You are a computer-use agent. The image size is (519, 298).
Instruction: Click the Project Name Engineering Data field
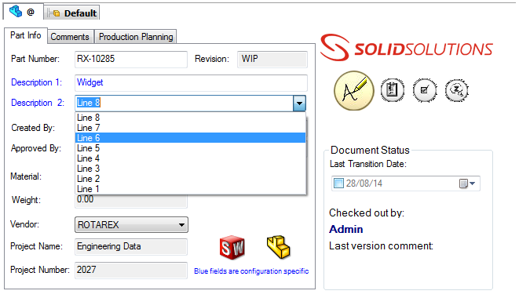(131, 247)
